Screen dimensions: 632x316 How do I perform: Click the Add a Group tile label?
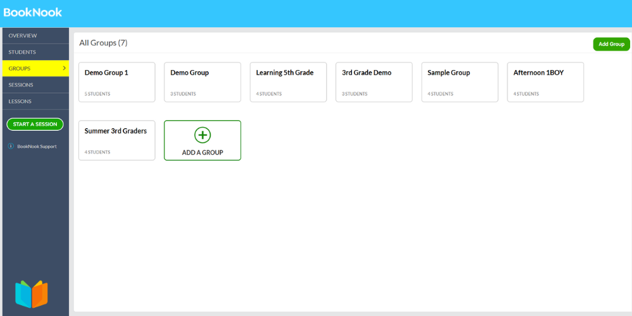pyautogui.click(x=202, y=152)
